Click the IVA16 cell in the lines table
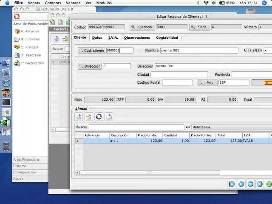Screen dimensions: 272x204 (x=255, y=141)
